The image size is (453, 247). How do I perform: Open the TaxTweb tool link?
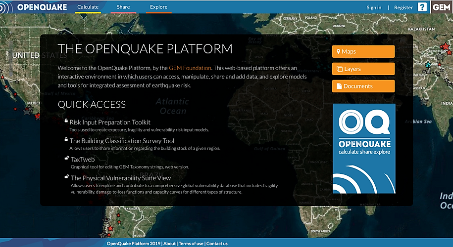(x=83, y=160)
